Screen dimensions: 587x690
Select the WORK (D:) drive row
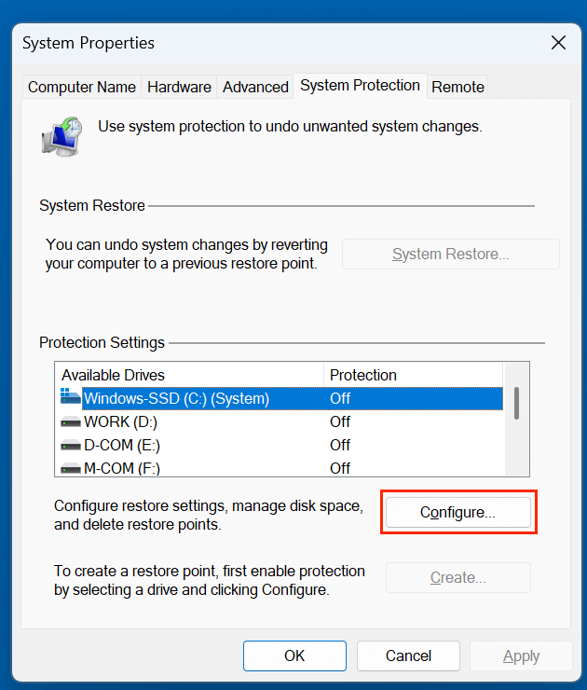[281, 422]
